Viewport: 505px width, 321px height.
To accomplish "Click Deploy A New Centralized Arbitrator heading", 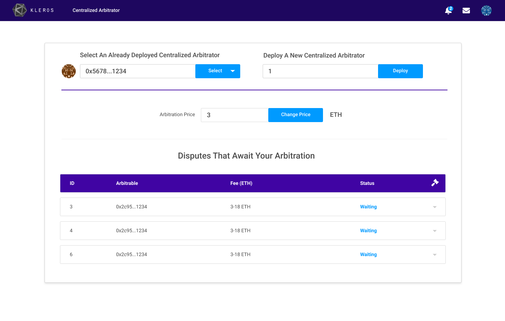I will 314,55.
